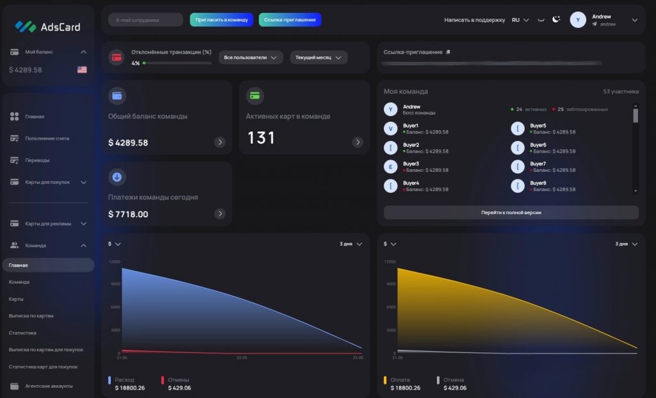Click the US flag currency icon

click(82, 70)
